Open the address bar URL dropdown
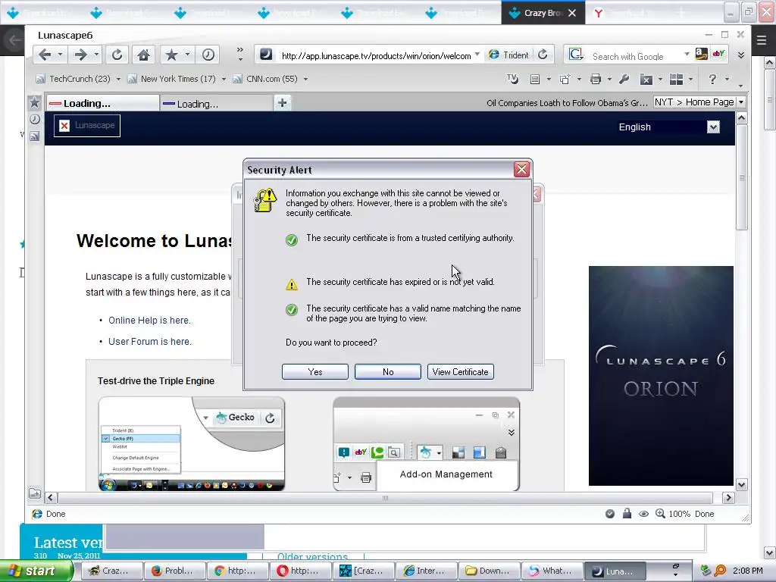This screenshot has width=776, height=582. (x=477, y=54)
